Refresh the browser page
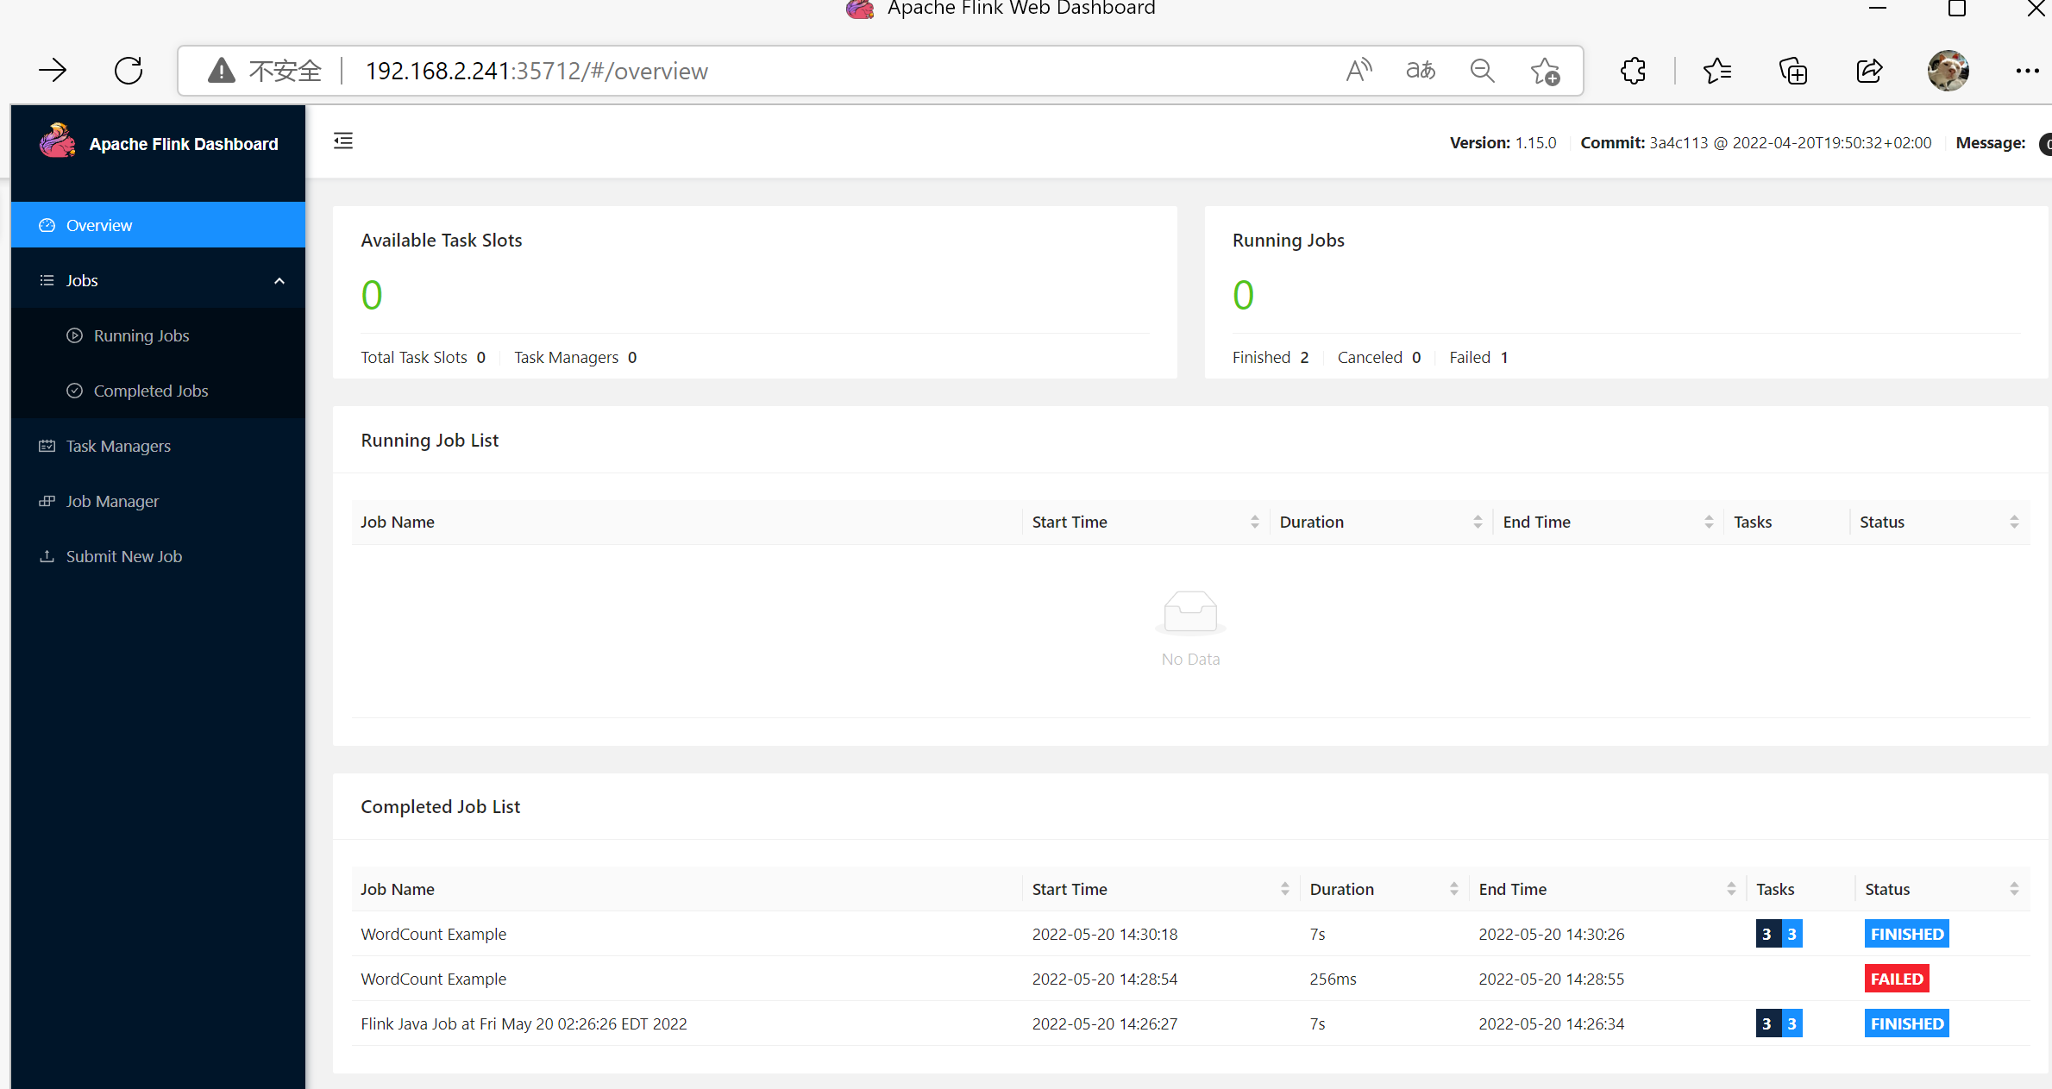 coord(129,71)
